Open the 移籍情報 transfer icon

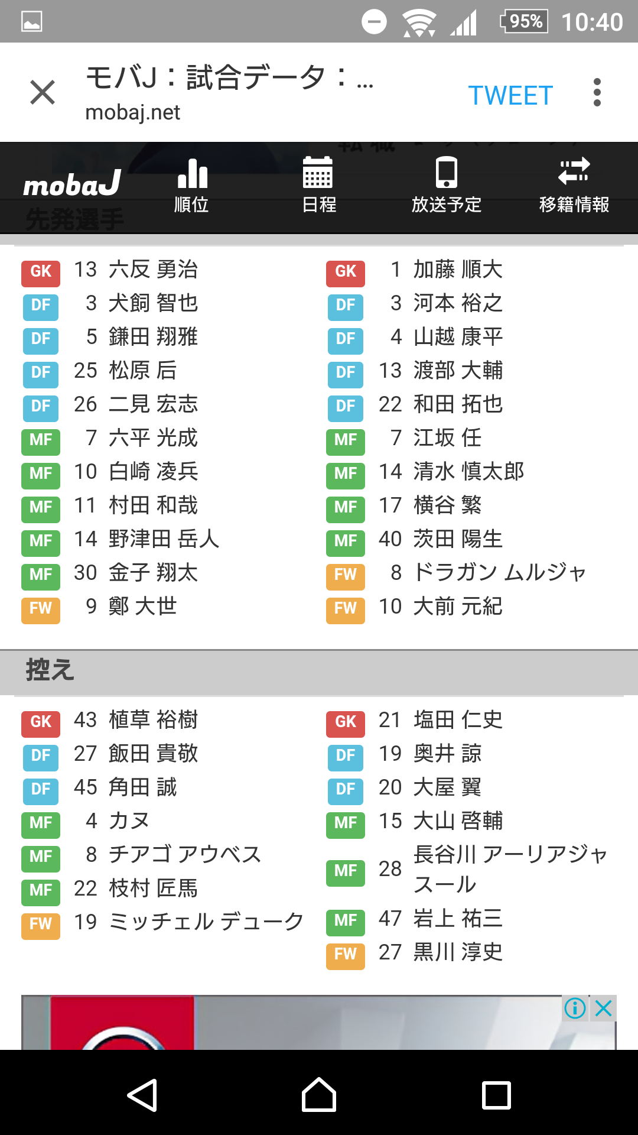(574, 185)
